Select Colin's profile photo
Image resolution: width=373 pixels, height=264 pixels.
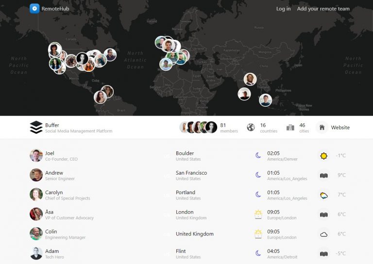[x=36, y=233]
